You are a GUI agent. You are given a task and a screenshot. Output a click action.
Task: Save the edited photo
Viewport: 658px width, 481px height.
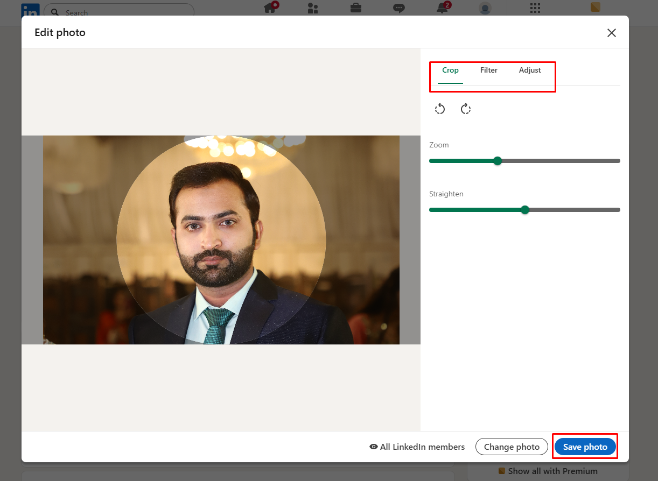pos(585,447)
